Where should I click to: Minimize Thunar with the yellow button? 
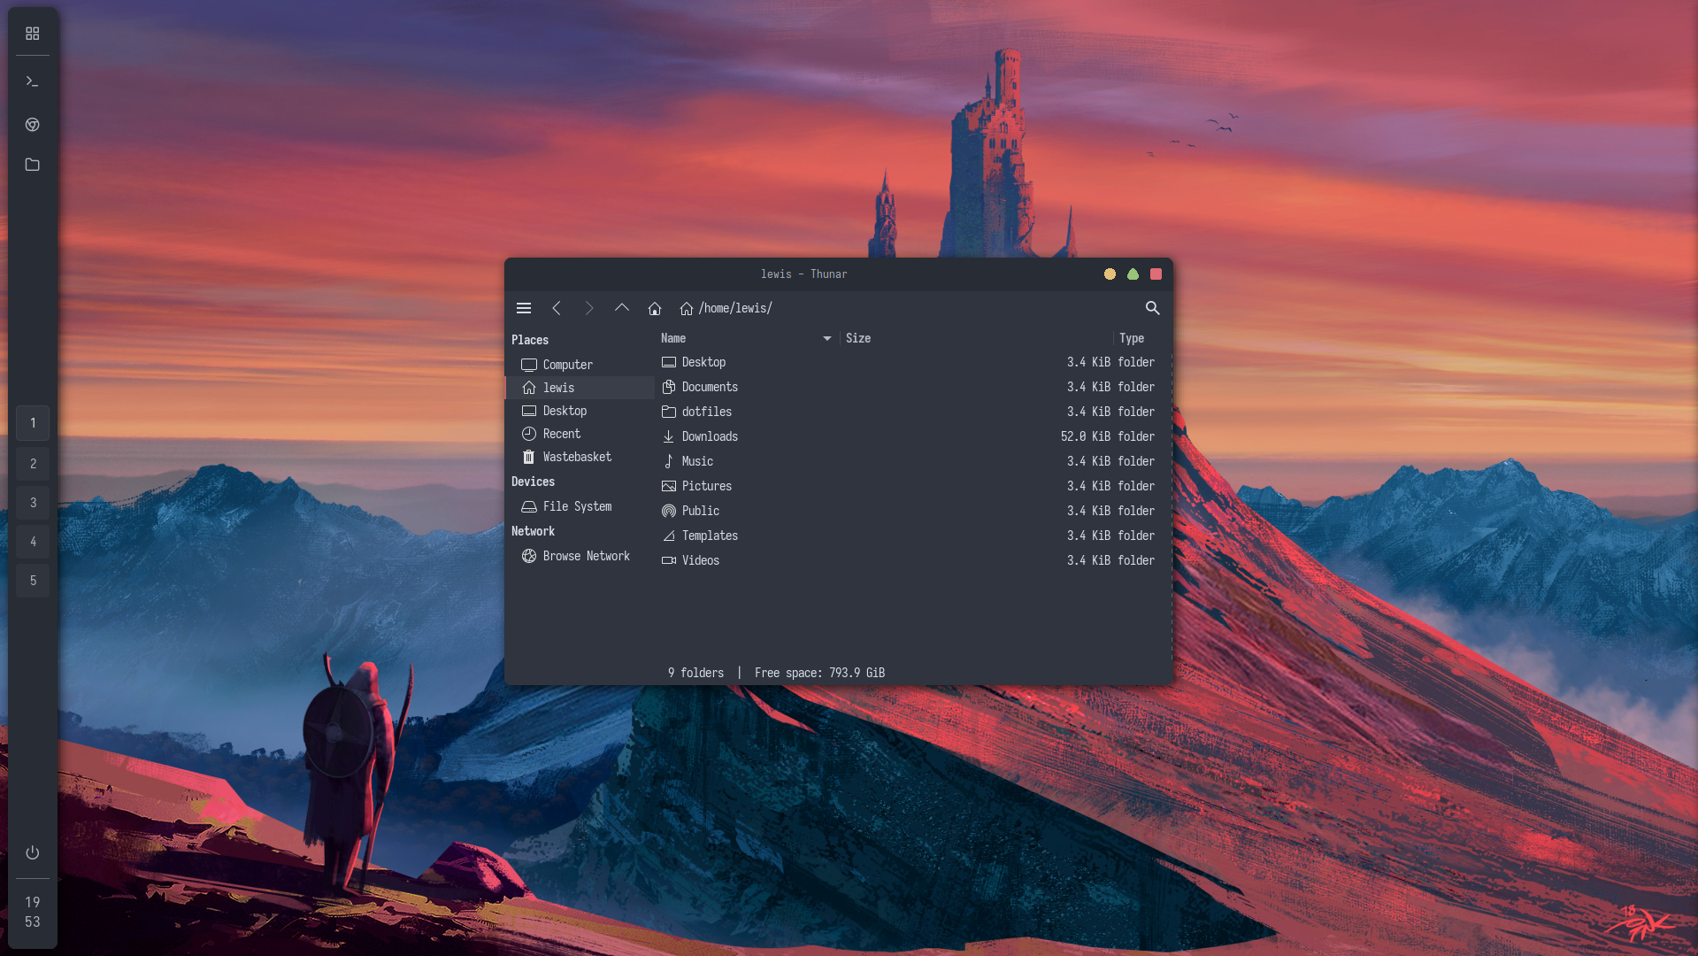(x=1110, y=274)
